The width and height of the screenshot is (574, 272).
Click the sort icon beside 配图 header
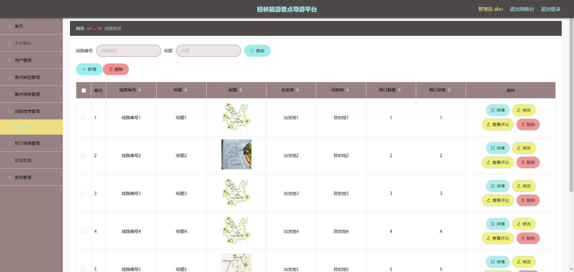(x=241, y=90)
